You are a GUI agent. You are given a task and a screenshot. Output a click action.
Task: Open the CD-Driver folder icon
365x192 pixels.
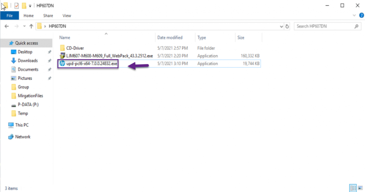62,48
